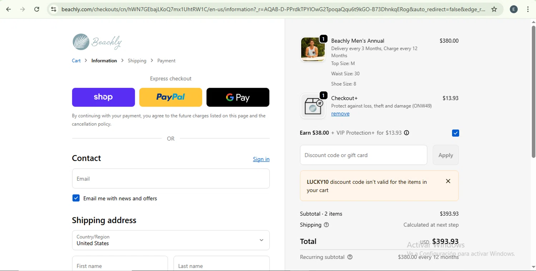Click the Last name field
The height and width of the screenshot is (271, 536).
pyautogui.click(x=222, y=263)
